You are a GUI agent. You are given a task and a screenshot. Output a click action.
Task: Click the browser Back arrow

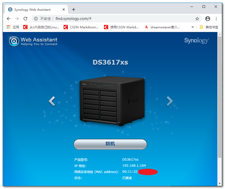pos(9,19)
